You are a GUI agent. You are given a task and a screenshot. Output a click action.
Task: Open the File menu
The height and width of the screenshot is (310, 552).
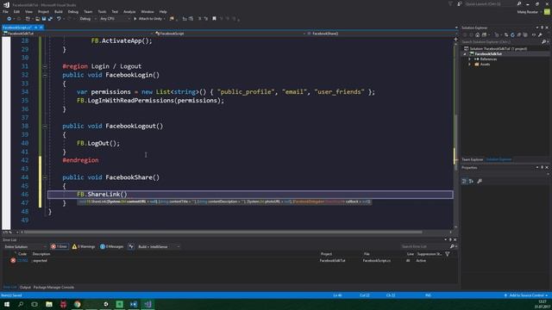point(5,11)
